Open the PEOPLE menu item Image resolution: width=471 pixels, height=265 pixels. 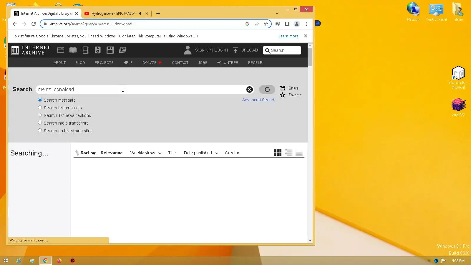click(255, 63)
